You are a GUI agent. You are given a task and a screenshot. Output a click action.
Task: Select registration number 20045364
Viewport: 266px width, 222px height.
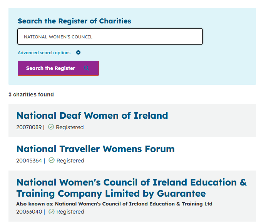29,161
